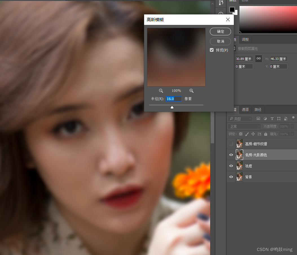The image size is (297, 255).
Task: Click the zoom in magnifier in Gaussian Blur dialog
Action: [x=192, y=91]
